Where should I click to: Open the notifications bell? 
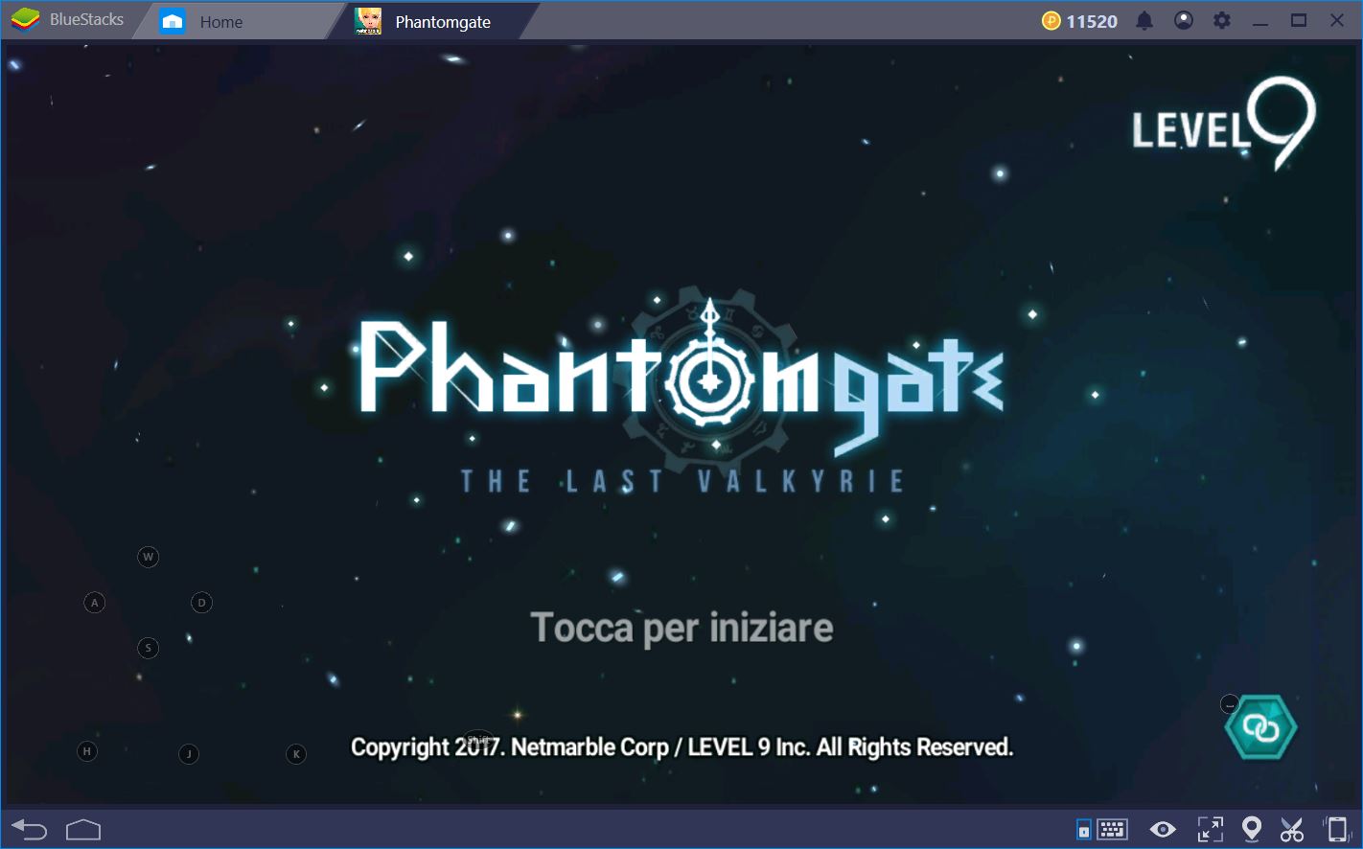pos(1144,21)
